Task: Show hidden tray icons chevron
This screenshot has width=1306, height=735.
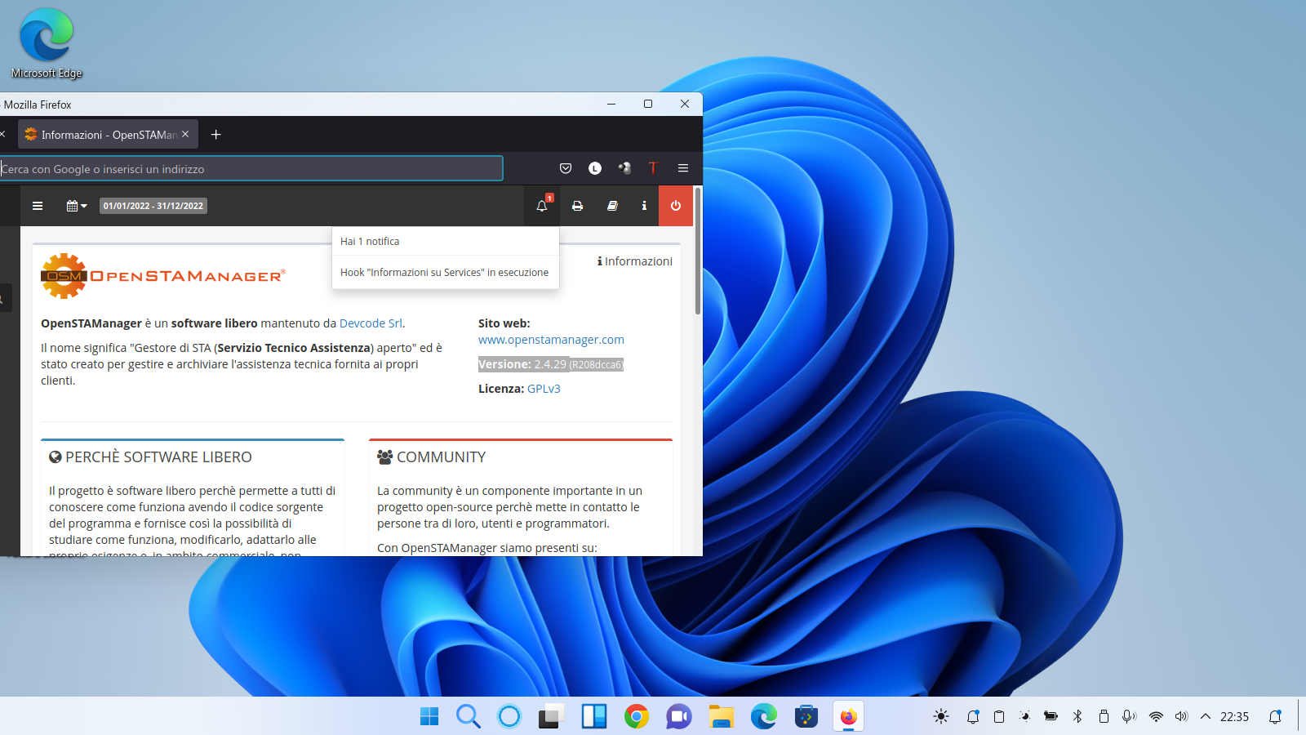Action: (x=1206, y=716)
